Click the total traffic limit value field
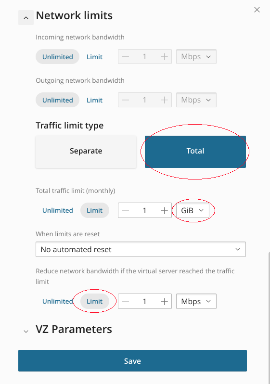 tap(145, 210)
